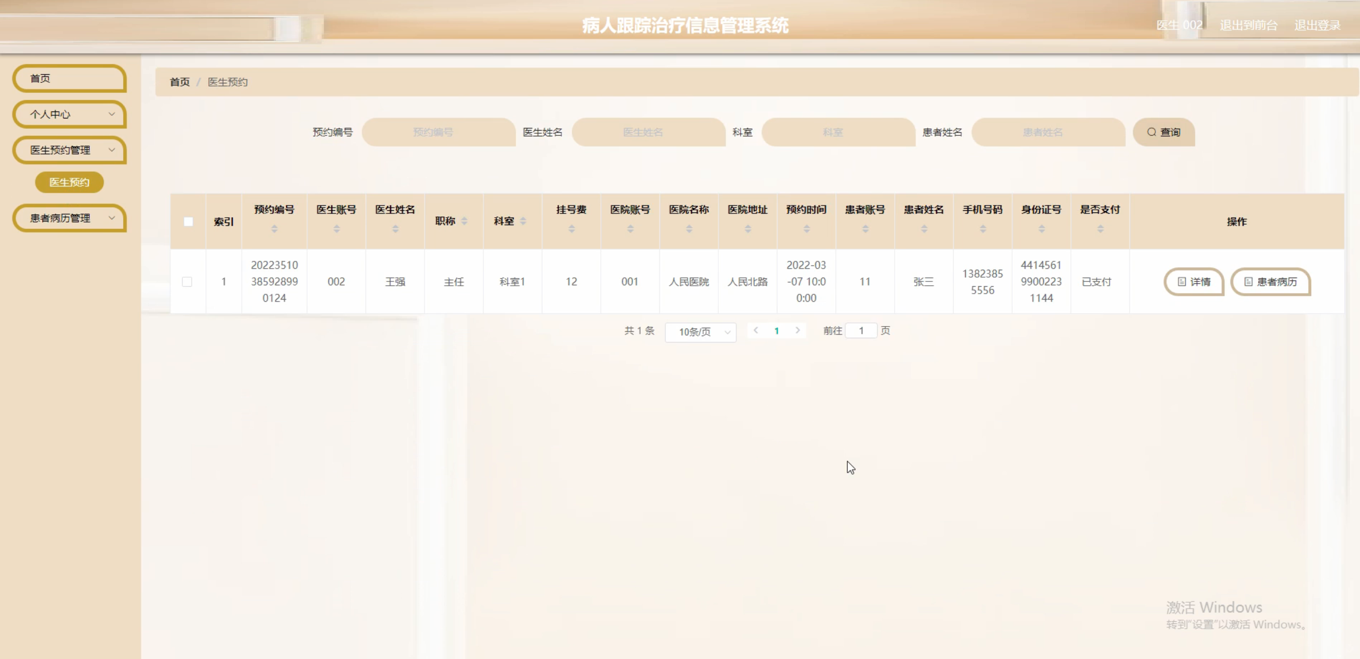
Task: Sort table by 挂号费 column arrows
Action: (x=571, y=229)
